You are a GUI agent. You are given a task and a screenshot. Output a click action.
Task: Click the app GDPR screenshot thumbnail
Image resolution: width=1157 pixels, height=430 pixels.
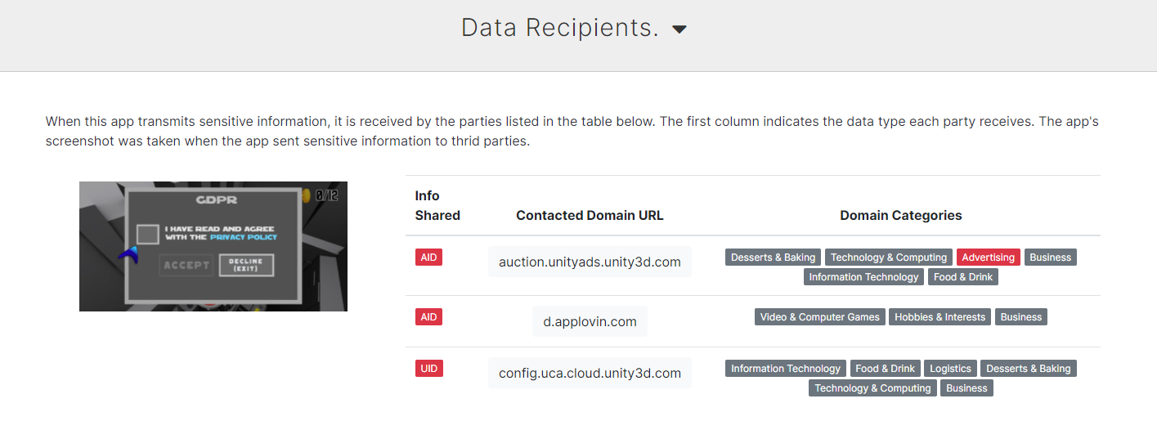tap(213, 246)
